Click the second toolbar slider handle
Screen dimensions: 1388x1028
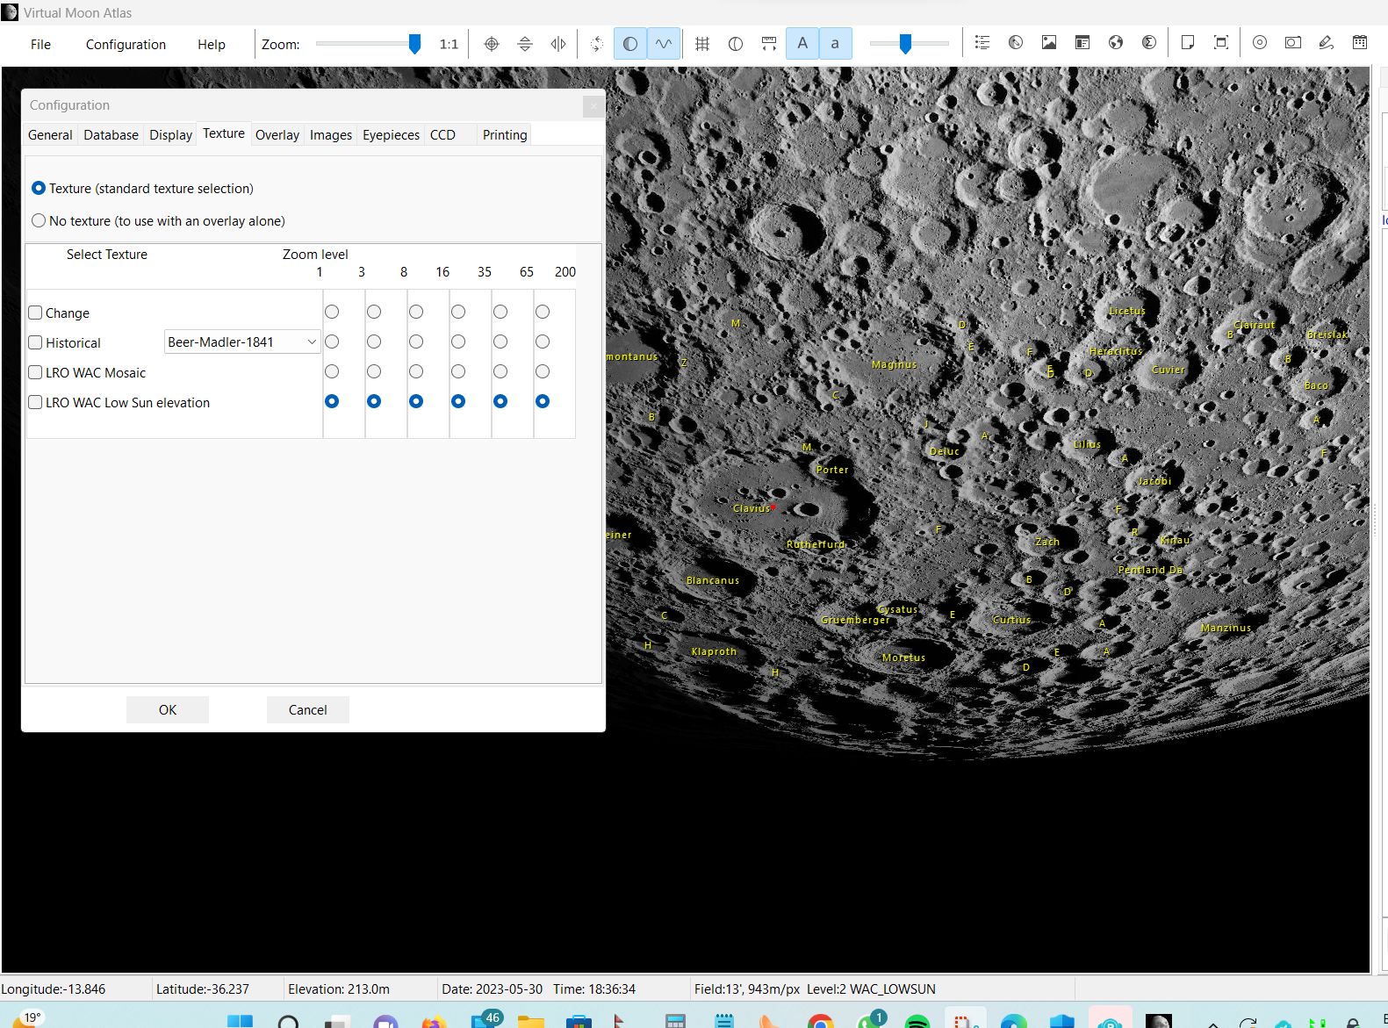905,44
